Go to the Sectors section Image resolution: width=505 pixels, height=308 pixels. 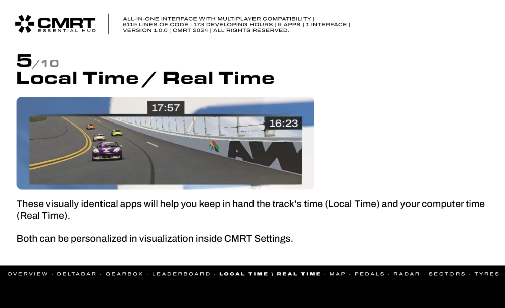tap(447, 274)
